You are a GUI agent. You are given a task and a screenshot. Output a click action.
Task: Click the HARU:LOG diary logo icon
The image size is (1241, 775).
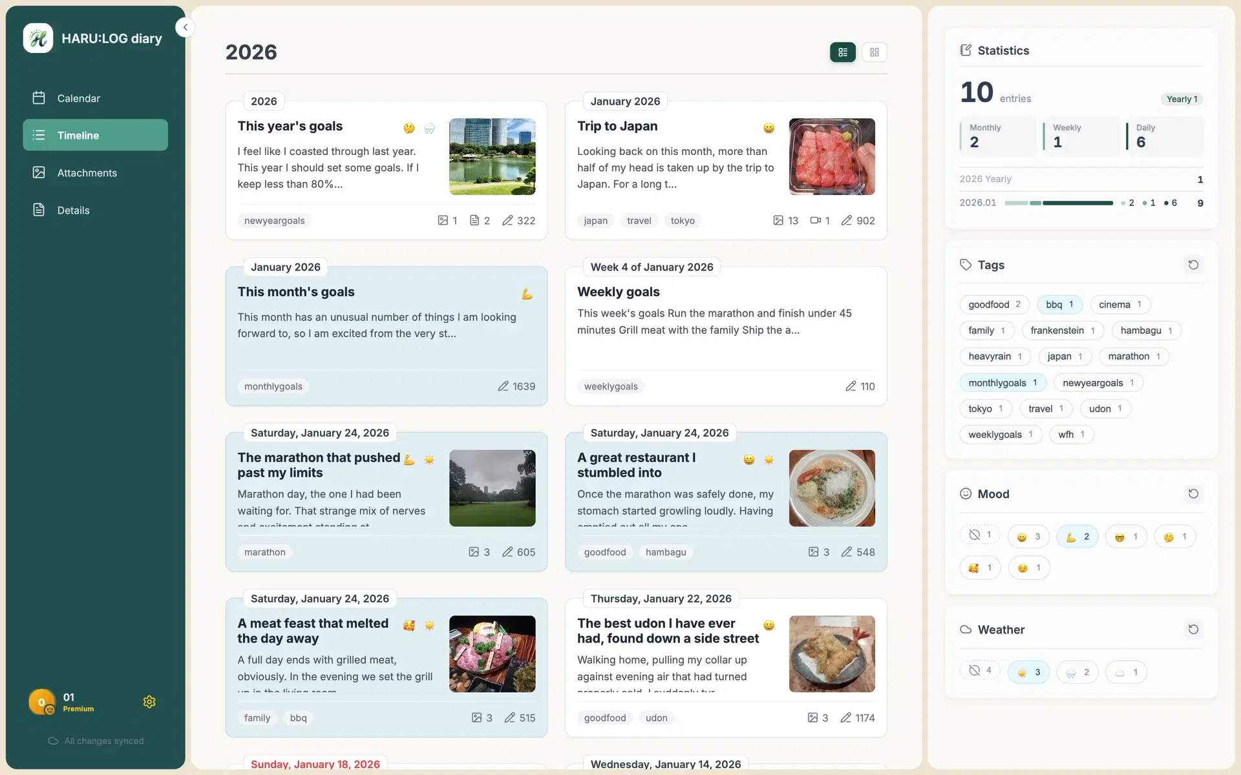coord(38,38)
